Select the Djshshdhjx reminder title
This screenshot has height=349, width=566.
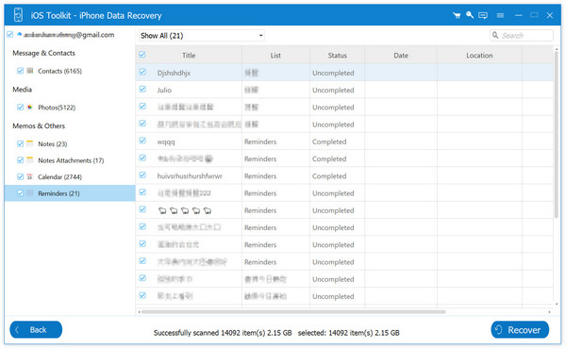174,73
